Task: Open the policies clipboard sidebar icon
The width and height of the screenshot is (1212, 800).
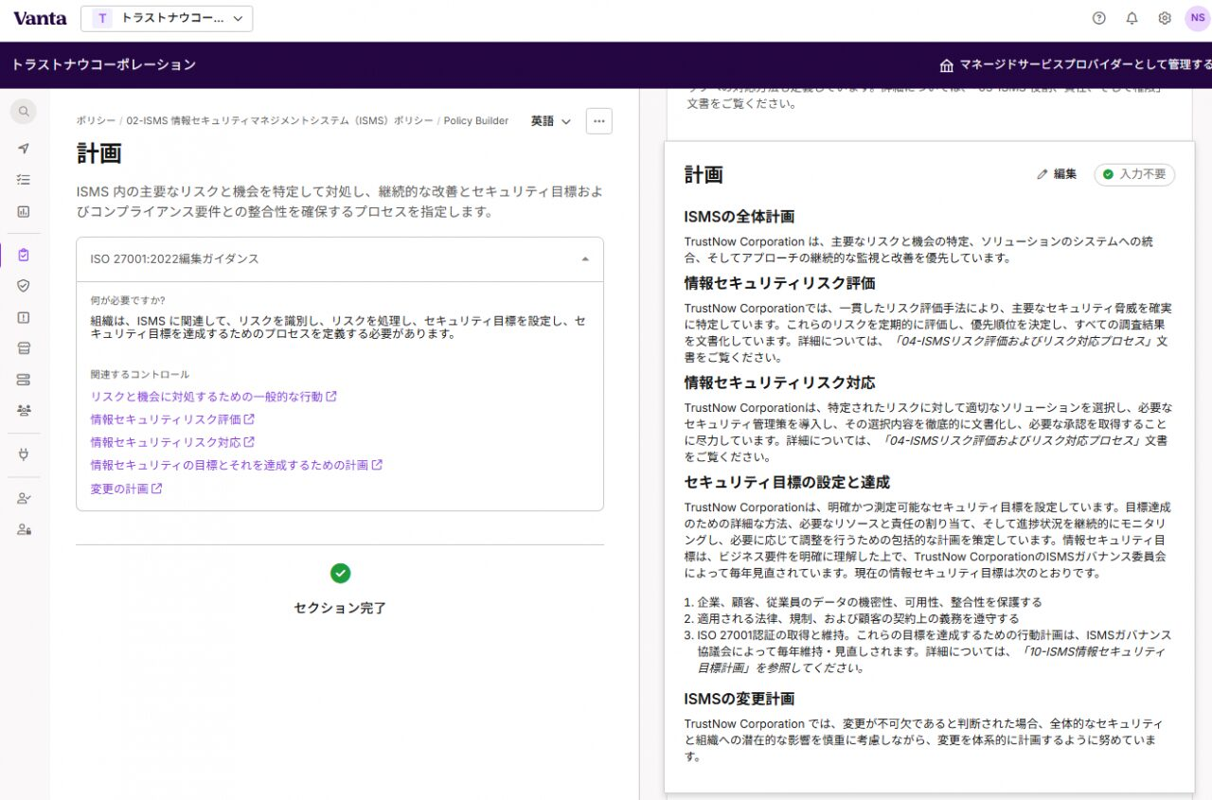Action: [x=24, y=255]
